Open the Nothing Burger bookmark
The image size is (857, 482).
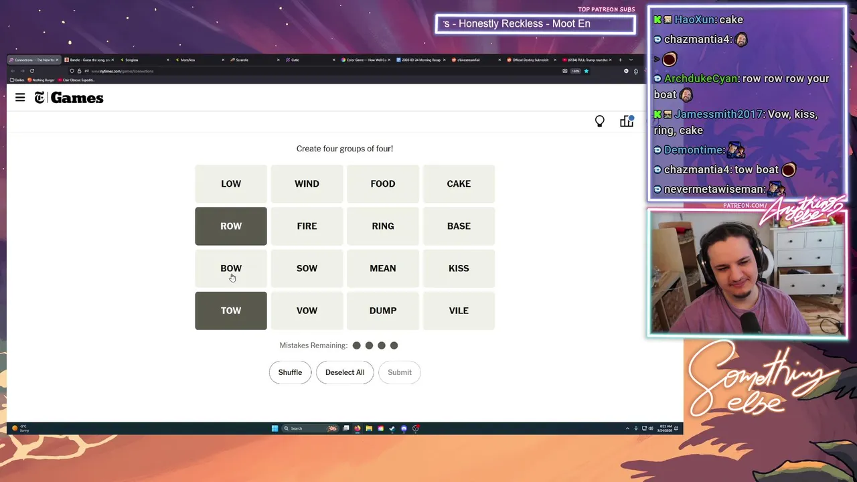pyautogui.click(x=41, y=80)
